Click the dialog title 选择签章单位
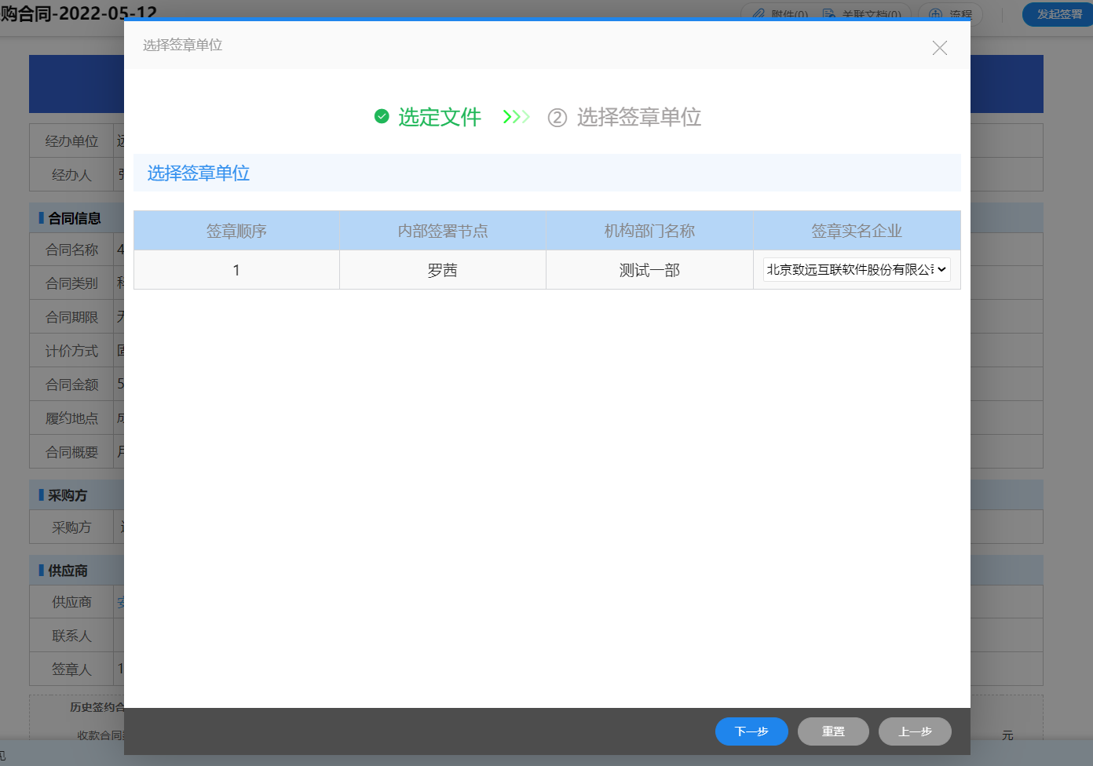This screenshot has height=766, width=1093. pos(182,46)
